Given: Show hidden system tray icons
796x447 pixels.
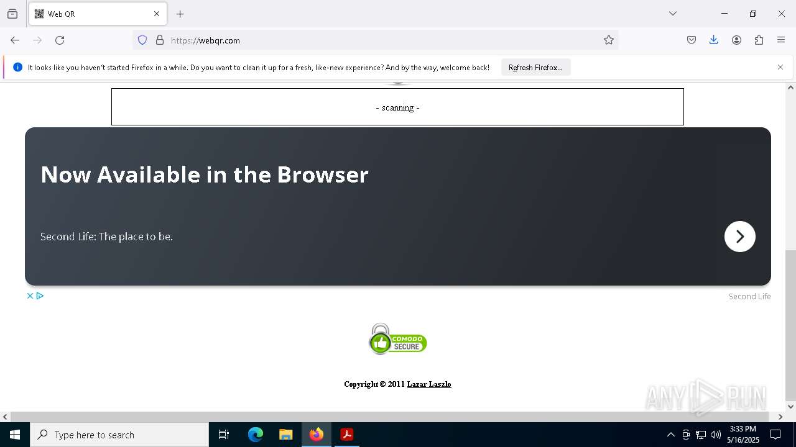Looking at the screenshot, I should point(670,435).
